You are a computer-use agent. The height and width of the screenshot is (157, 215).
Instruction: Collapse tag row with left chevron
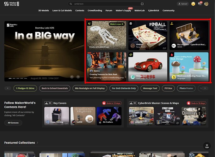pyautogui.click(x=8, y=88)
